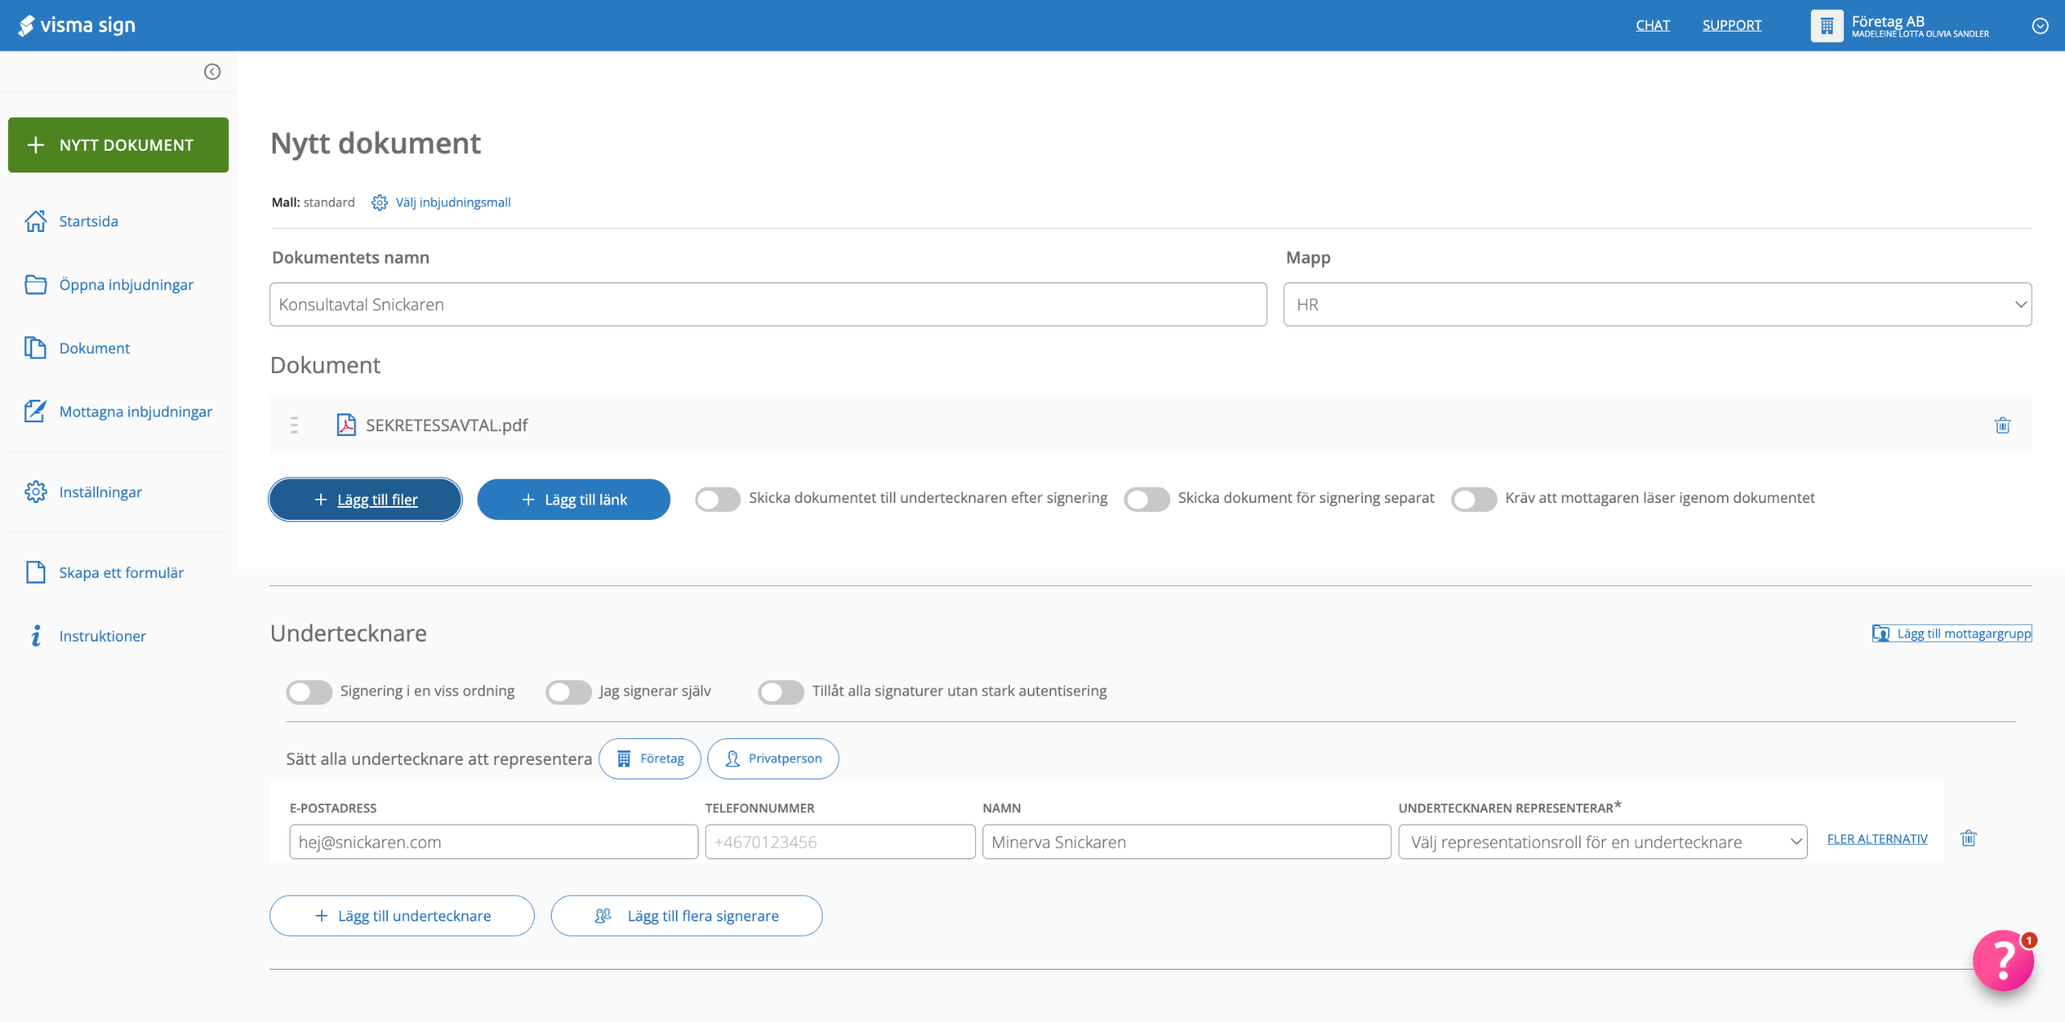The width and height of the screenshot is (2065, 1022).
Task: Expand the account menu chevron top right
Action: click(x=2040, y=26)
